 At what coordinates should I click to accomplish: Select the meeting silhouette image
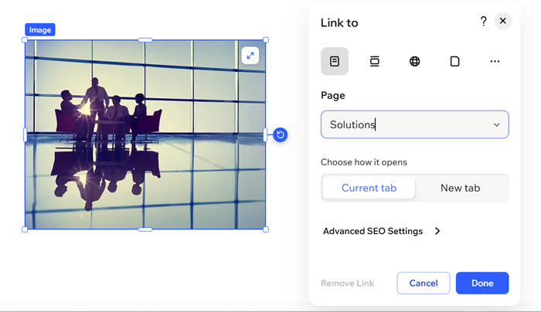pos(145,135)
